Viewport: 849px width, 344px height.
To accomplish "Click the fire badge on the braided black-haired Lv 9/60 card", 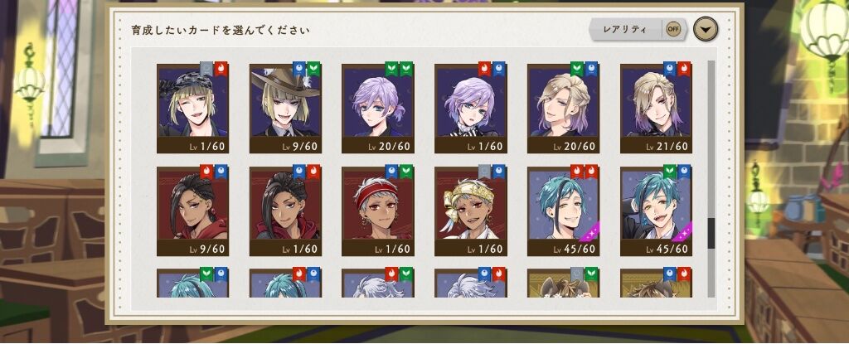I will pyautogui.click(x=206, y=172).
